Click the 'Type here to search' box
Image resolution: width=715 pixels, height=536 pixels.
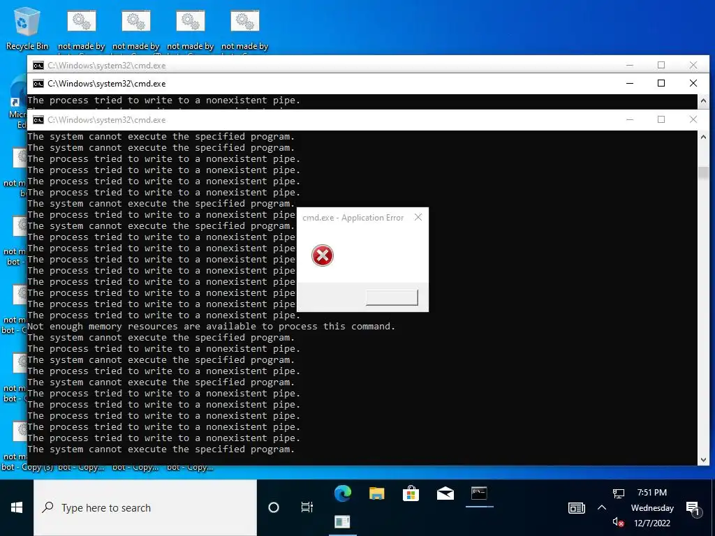click(145, 507)
